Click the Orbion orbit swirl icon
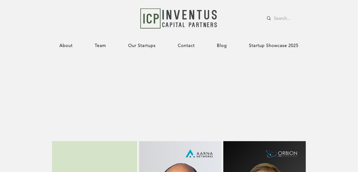The height and width of the screenshot is (172, 361). click(271, 154)
